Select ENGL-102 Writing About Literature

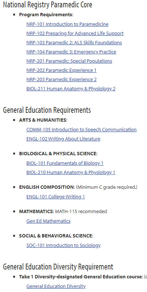click(63, 139)
